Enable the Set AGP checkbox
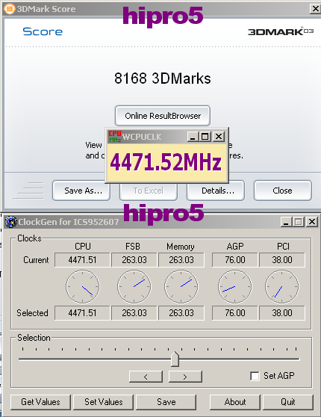Image resolution: width=321 pixels, height=417 pixels. pyautogui.click(x=255, y=376)
